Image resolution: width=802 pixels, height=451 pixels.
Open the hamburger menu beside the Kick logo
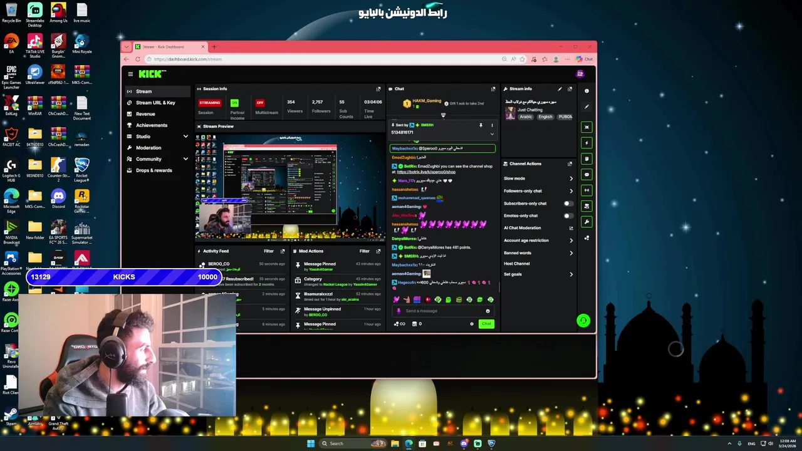point(130,74)
